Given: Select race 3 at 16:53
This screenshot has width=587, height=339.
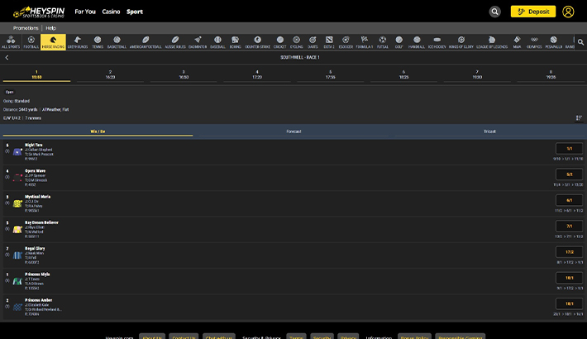Looking at the screenshot, I should click(184, 74).
